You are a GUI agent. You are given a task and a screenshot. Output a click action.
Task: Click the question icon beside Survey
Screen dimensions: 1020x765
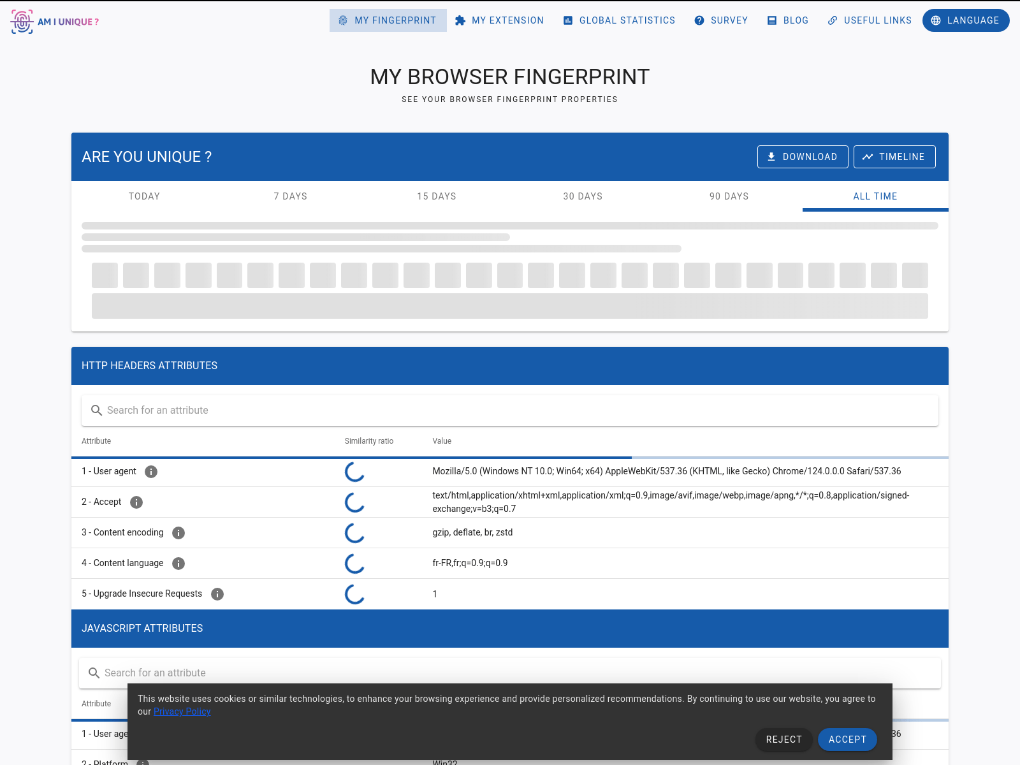(x=699, y=20)
